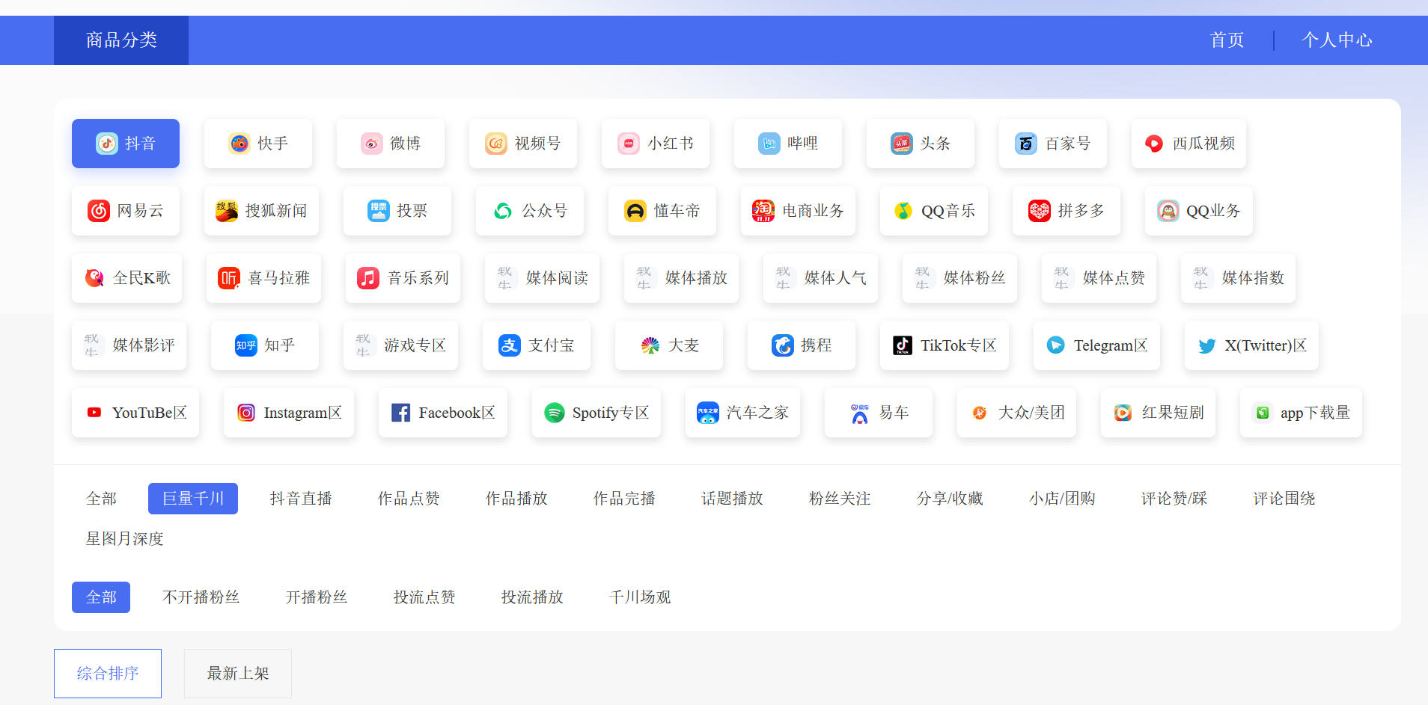
Task: Open the 哔哩 (Bilibili) category
Action: pyautogui.click(x=787, y=144)
